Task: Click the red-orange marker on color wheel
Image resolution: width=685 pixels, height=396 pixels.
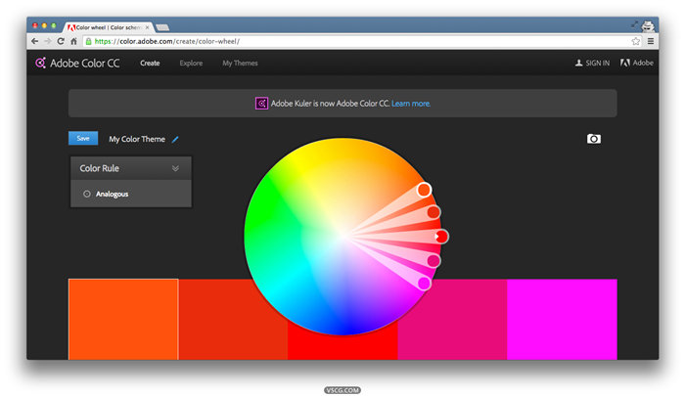Action: click(434, 212)
